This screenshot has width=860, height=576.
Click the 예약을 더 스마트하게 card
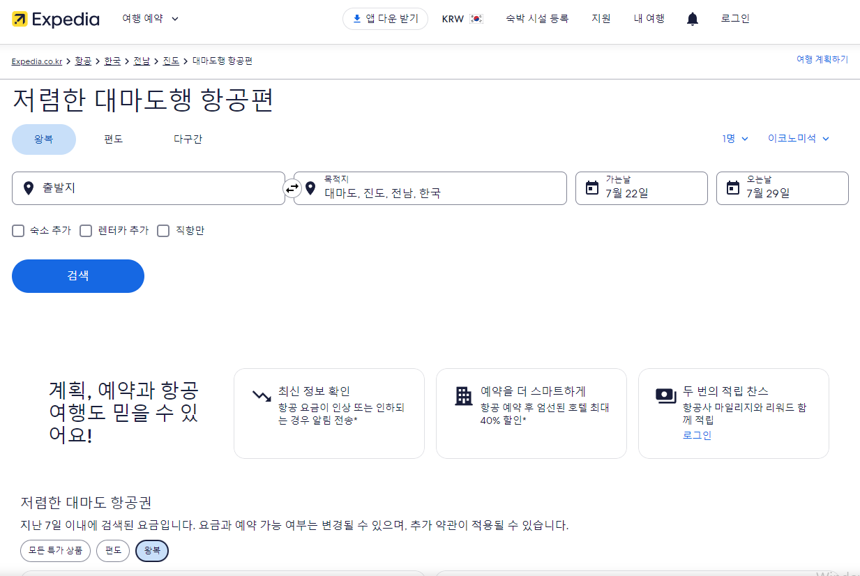coord(531,414)
